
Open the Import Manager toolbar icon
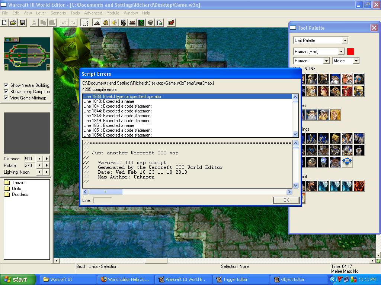point(159,23)
